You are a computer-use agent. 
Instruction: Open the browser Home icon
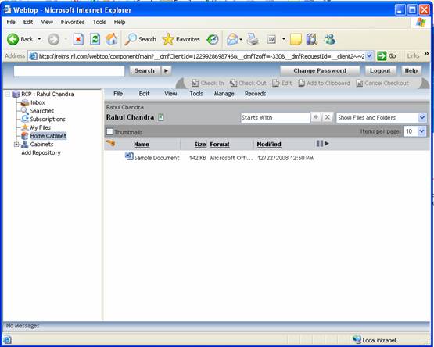point(112,39)
